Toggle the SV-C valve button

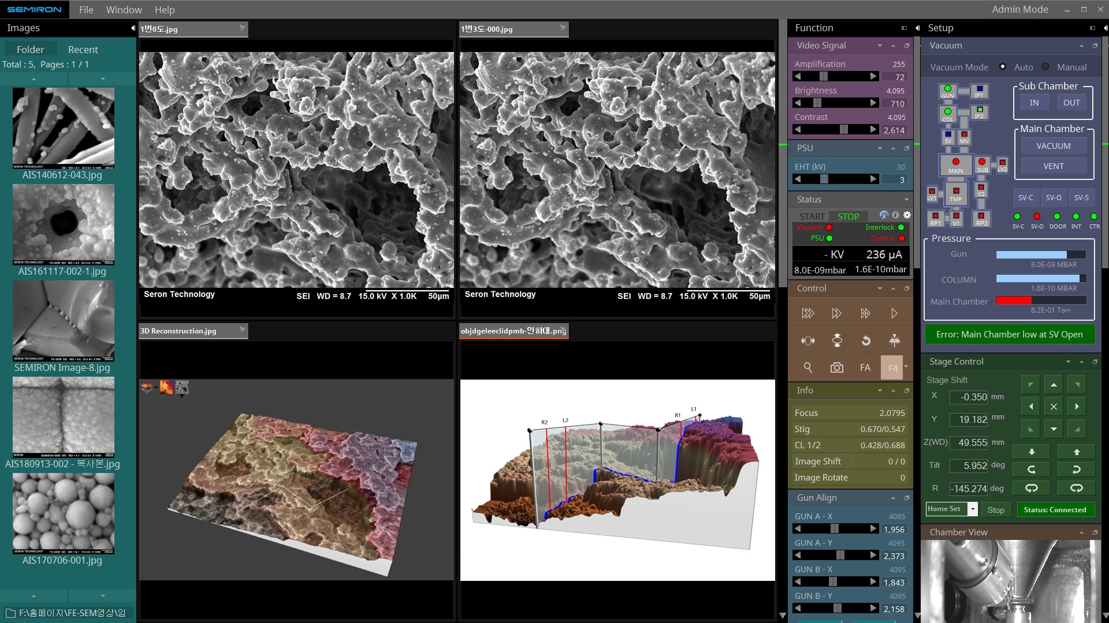(1025, 198)
